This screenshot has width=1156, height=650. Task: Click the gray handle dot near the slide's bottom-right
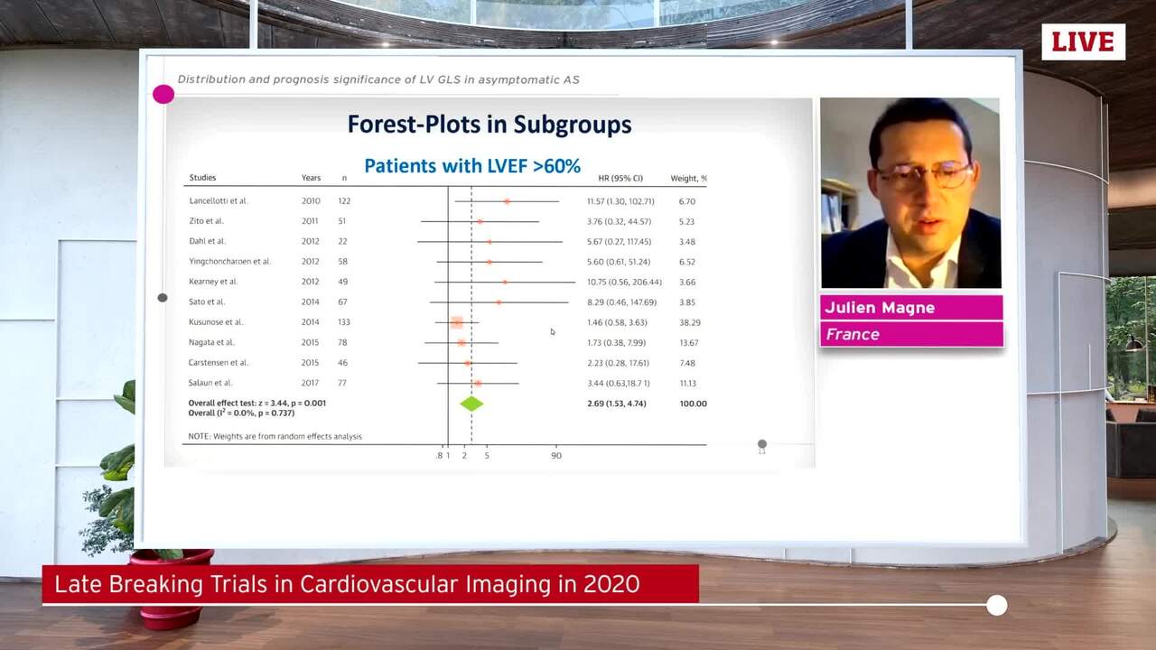761,445
